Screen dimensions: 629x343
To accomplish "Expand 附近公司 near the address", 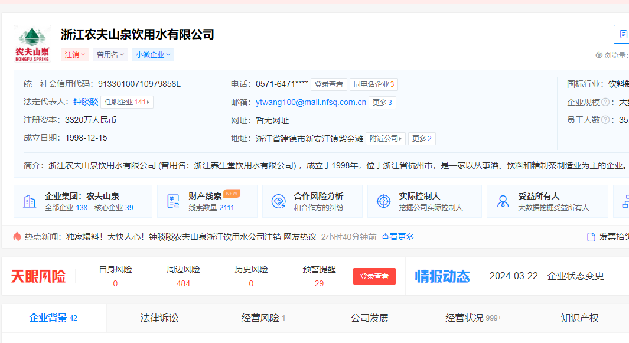I will pos(386,139).
